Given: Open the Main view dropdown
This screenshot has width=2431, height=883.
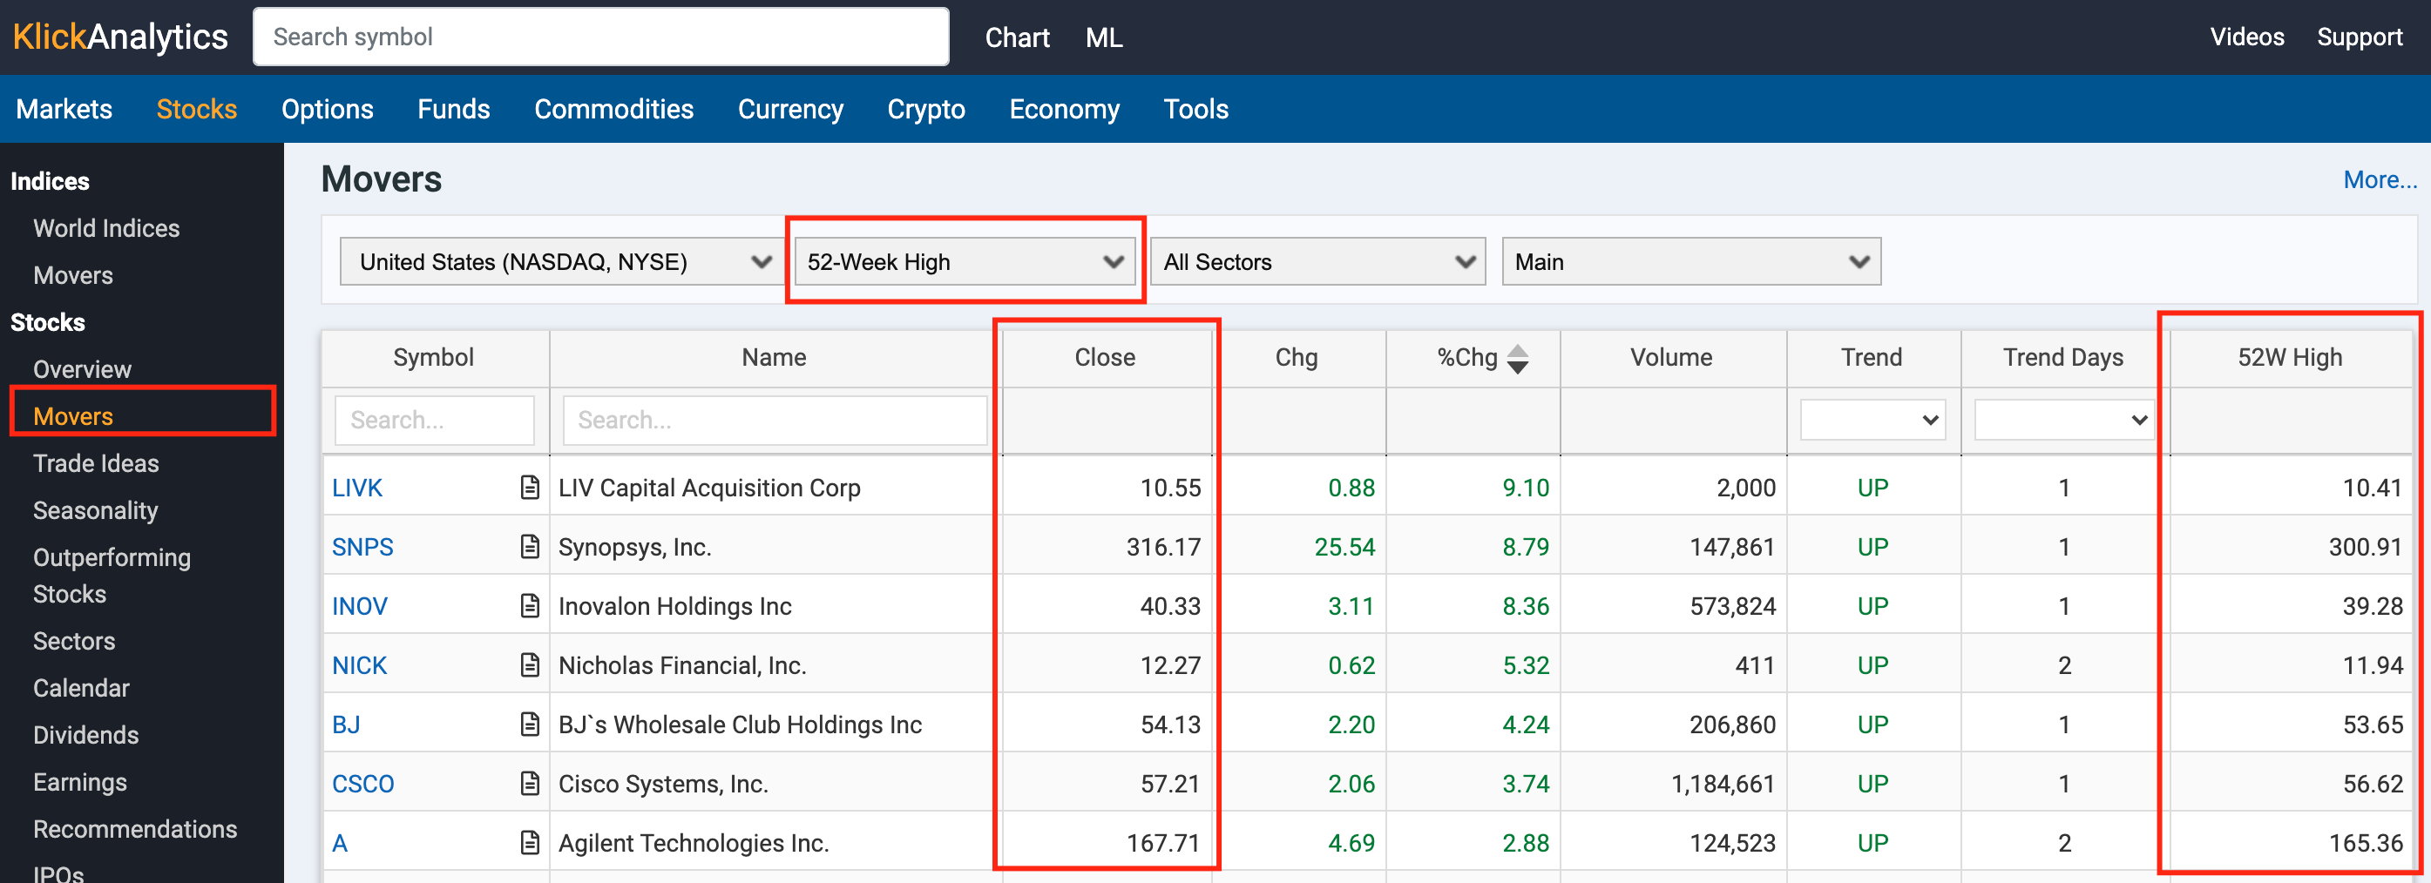Looking at the screenshot, I should [1691, 261].
